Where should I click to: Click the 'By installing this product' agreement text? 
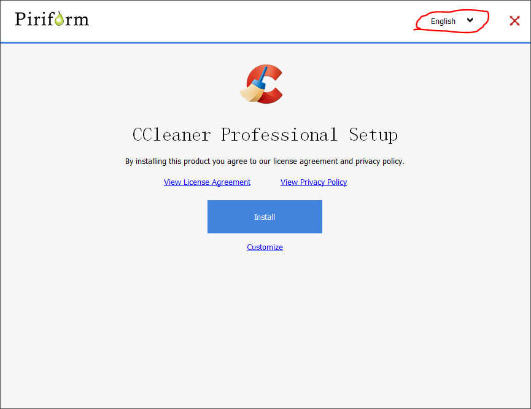click(x=265, y=162)
